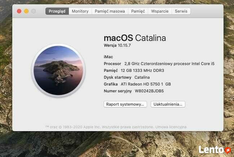Select the Przegląd tab
This screenshot has height=157, width=234.
pos(57,11)
